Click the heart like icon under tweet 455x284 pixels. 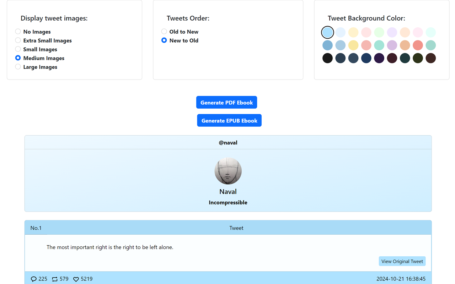[x=76, y=279]
